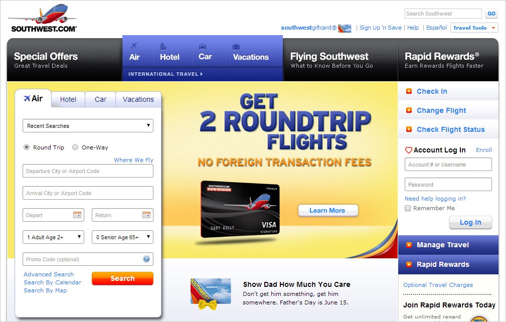This screenshot has width=506, height=322.
Task: Expand Check Flight Status plus icon
Action: coord(409,129)
